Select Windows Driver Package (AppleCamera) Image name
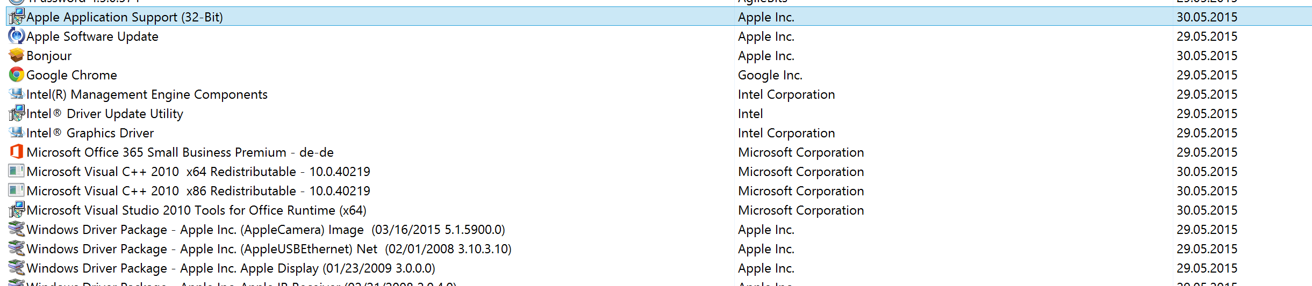Viewport: 1312px width, 286px height. (x=266, y=230)
